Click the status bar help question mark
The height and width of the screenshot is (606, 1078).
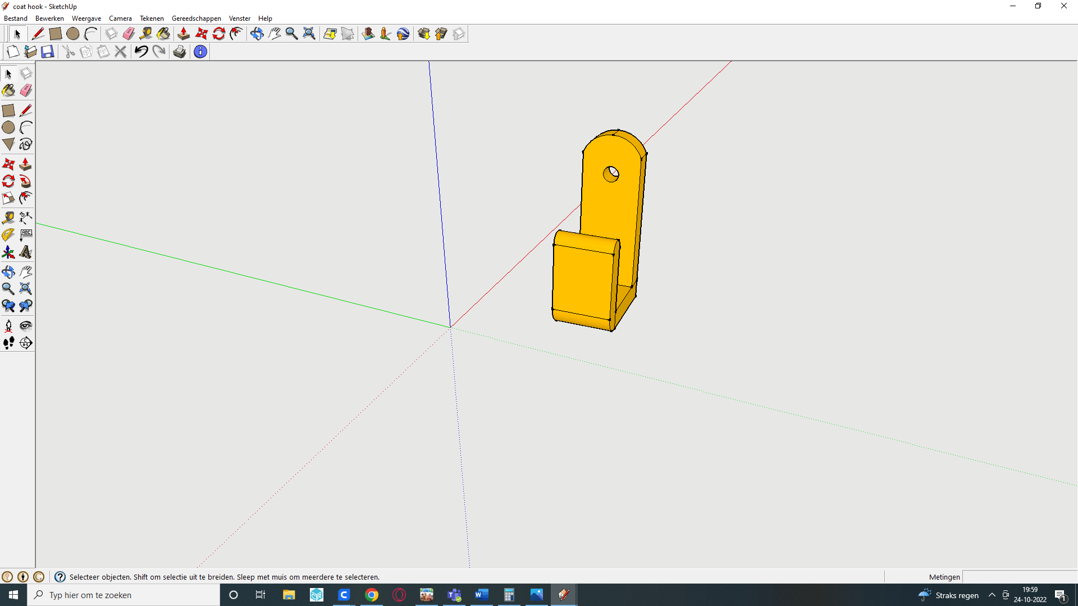(59, 576)
